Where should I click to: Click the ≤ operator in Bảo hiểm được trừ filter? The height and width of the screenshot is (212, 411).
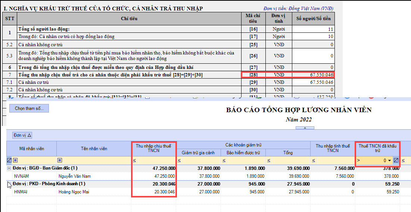point(224,161)
